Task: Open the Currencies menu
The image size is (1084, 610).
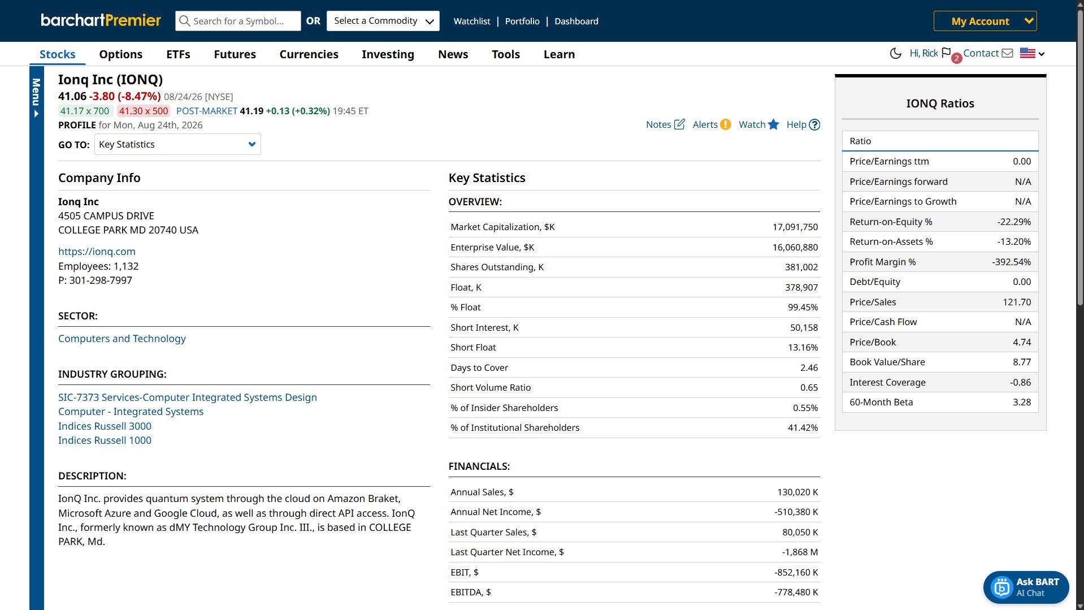Action: [x=309, y=54]
